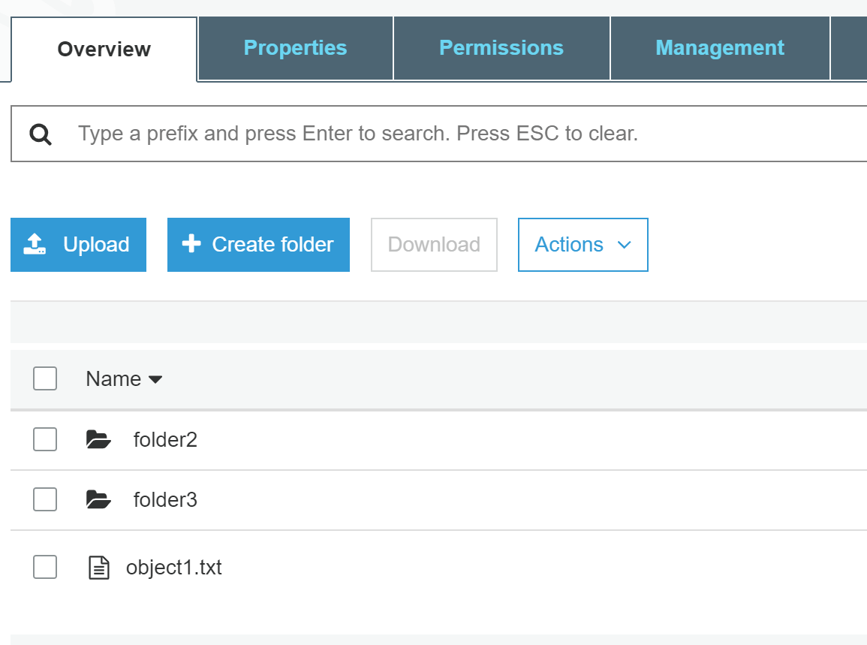The width and height of the screenshot is (867, 645).
Task: Click the Create folder button
Action: 258,244
